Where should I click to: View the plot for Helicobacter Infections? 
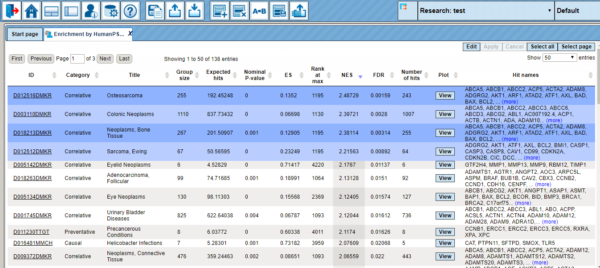445,243
